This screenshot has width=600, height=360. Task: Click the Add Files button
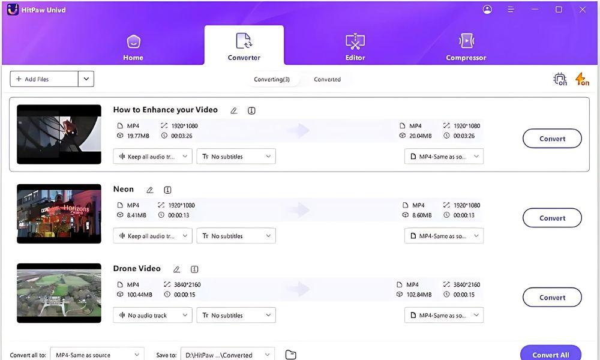pyautogui.click(x=44, y=79)
